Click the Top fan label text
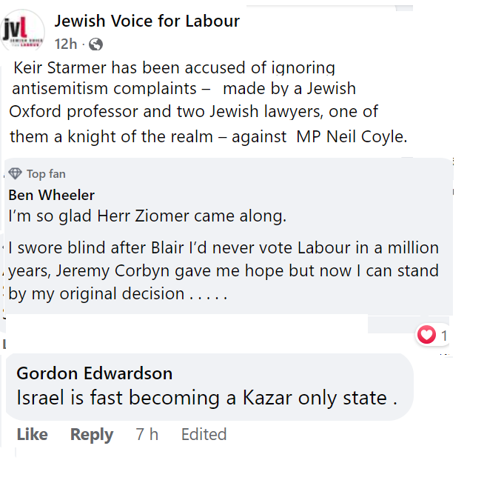The width and height of the screenshot is (487, 483). (46, 174)
